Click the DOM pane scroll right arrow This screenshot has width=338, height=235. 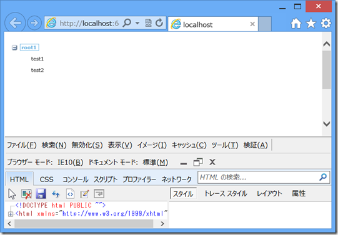click(x=162, y=224)
